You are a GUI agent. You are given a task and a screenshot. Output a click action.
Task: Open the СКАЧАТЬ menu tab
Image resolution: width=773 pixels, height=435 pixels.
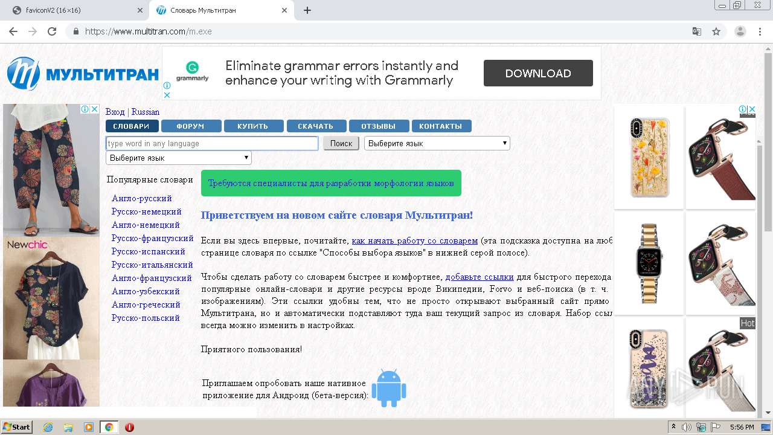[x=316, y=126]
